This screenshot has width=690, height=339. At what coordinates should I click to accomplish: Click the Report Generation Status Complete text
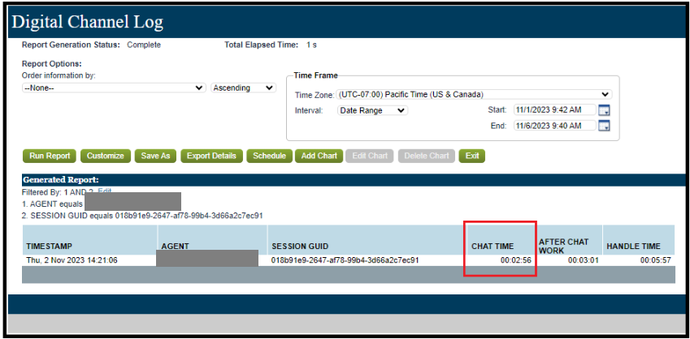pos(91,45)
